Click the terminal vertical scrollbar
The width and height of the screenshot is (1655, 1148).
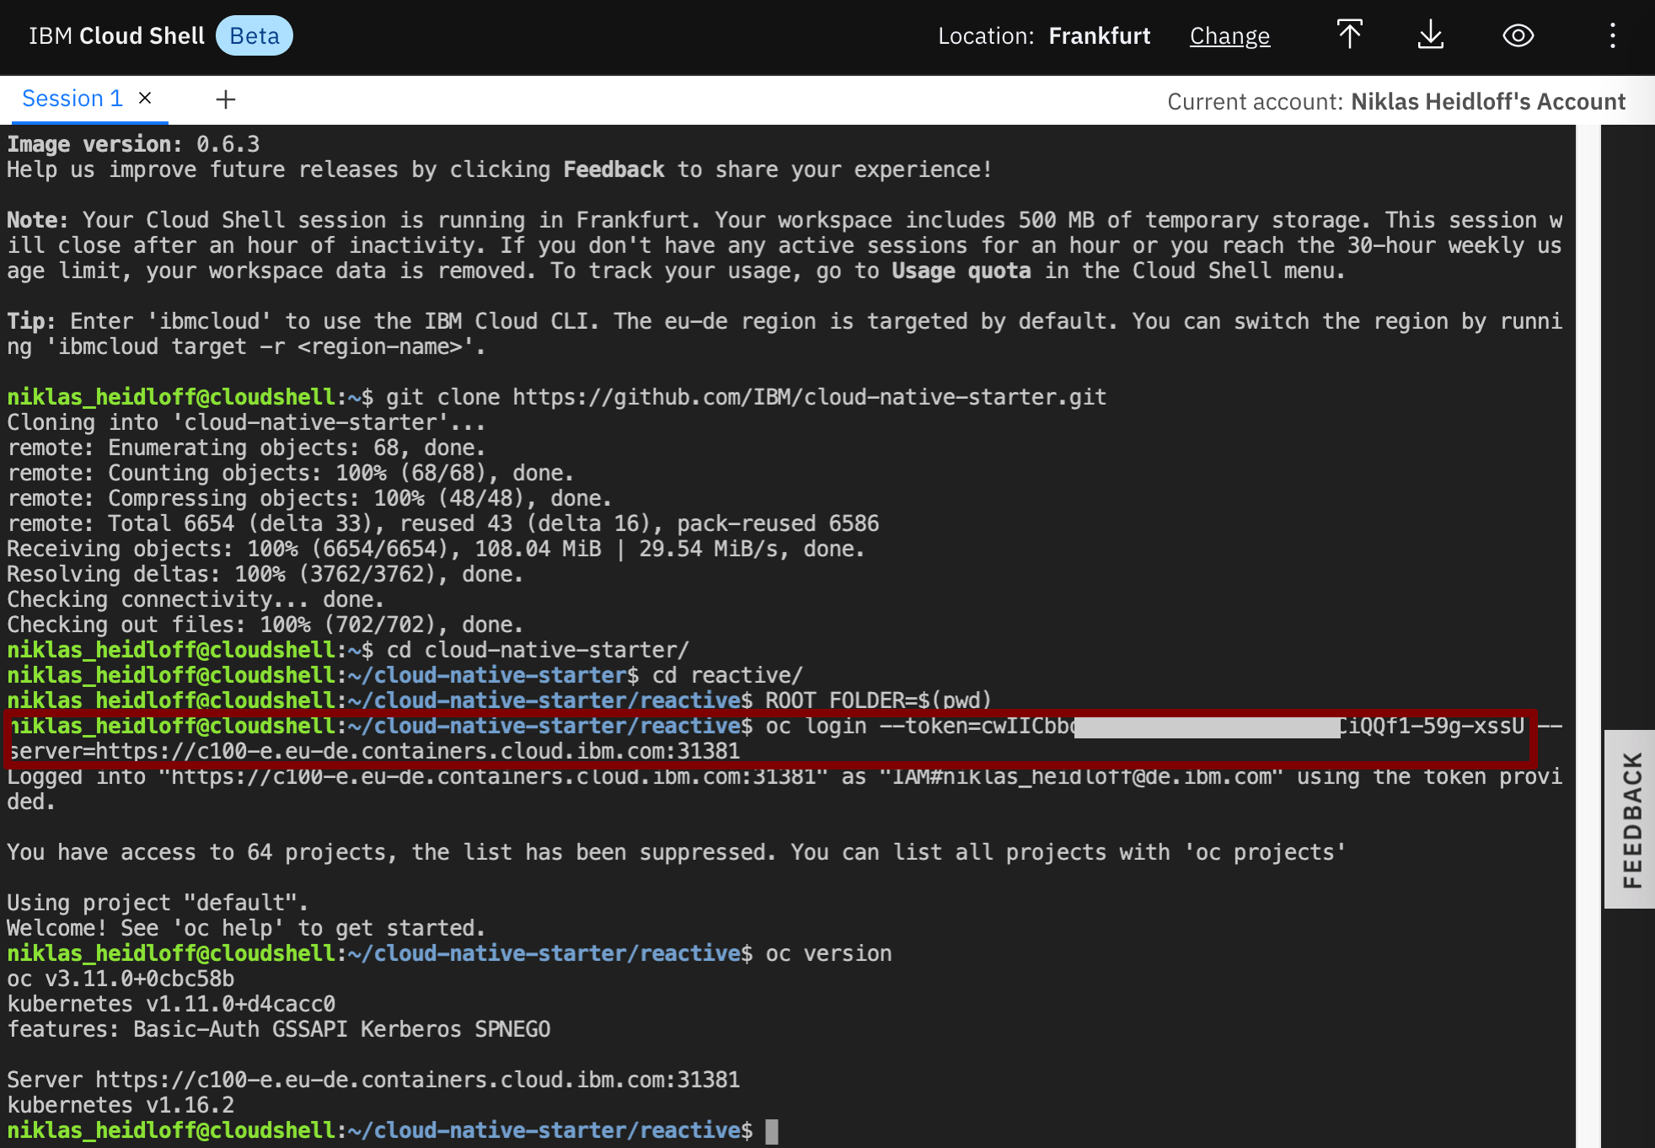[1588, 636]
